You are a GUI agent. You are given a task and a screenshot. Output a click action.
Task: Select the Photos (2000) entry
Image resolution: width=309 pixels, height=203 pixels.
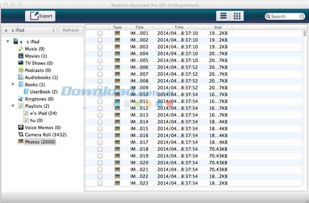click(x=41, y=142)
